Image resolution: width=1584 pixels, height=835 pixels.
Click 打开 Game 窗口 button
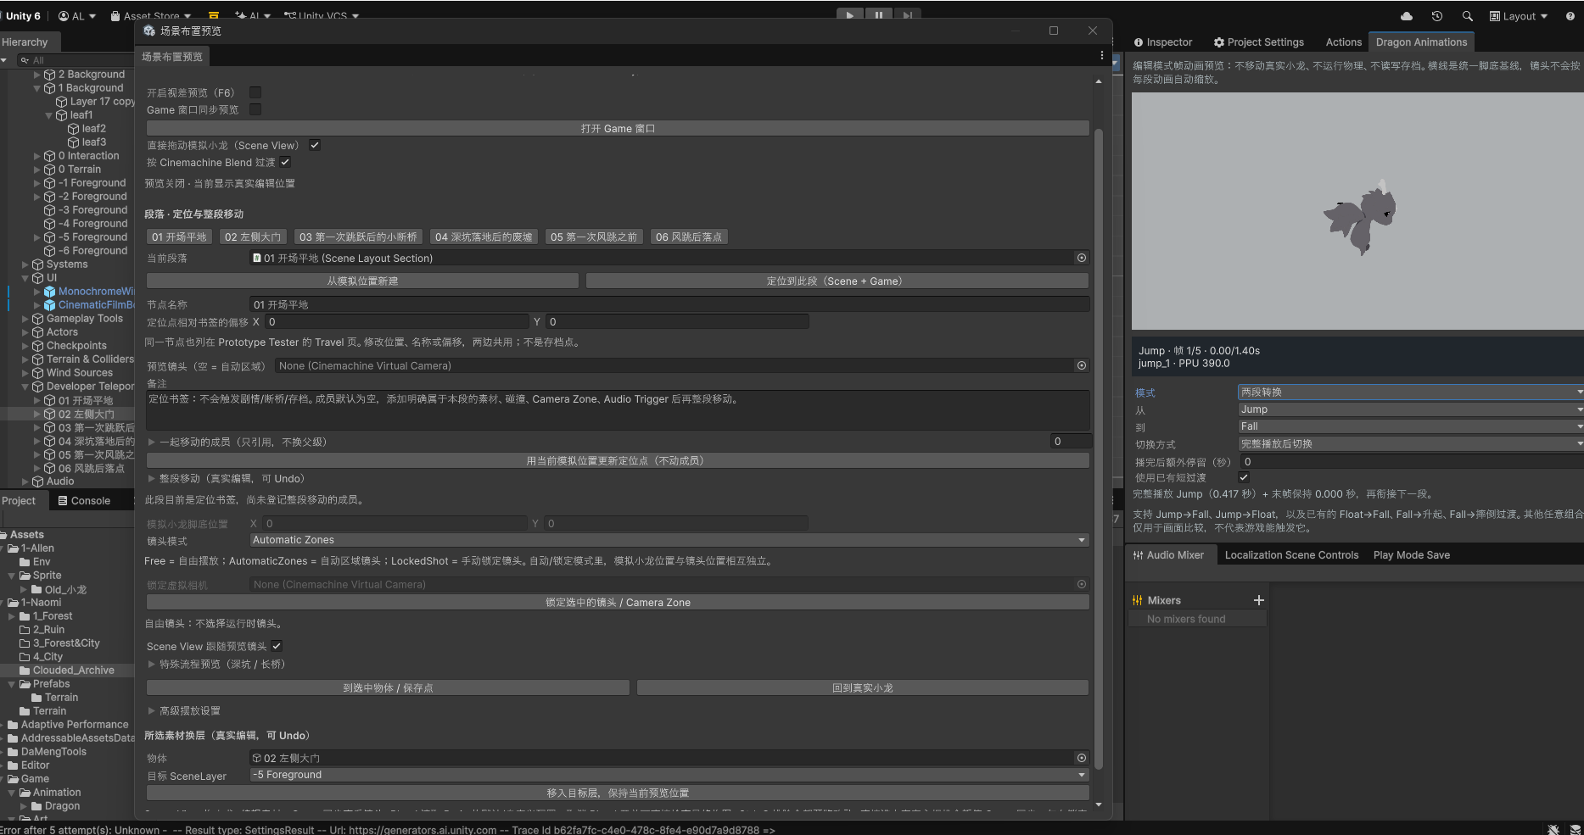(x=618, y=128)
